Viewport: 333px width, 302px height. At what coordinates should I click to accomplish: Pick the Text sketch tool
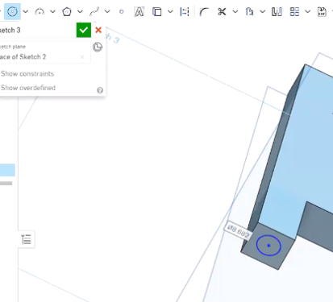coord(139,11)
